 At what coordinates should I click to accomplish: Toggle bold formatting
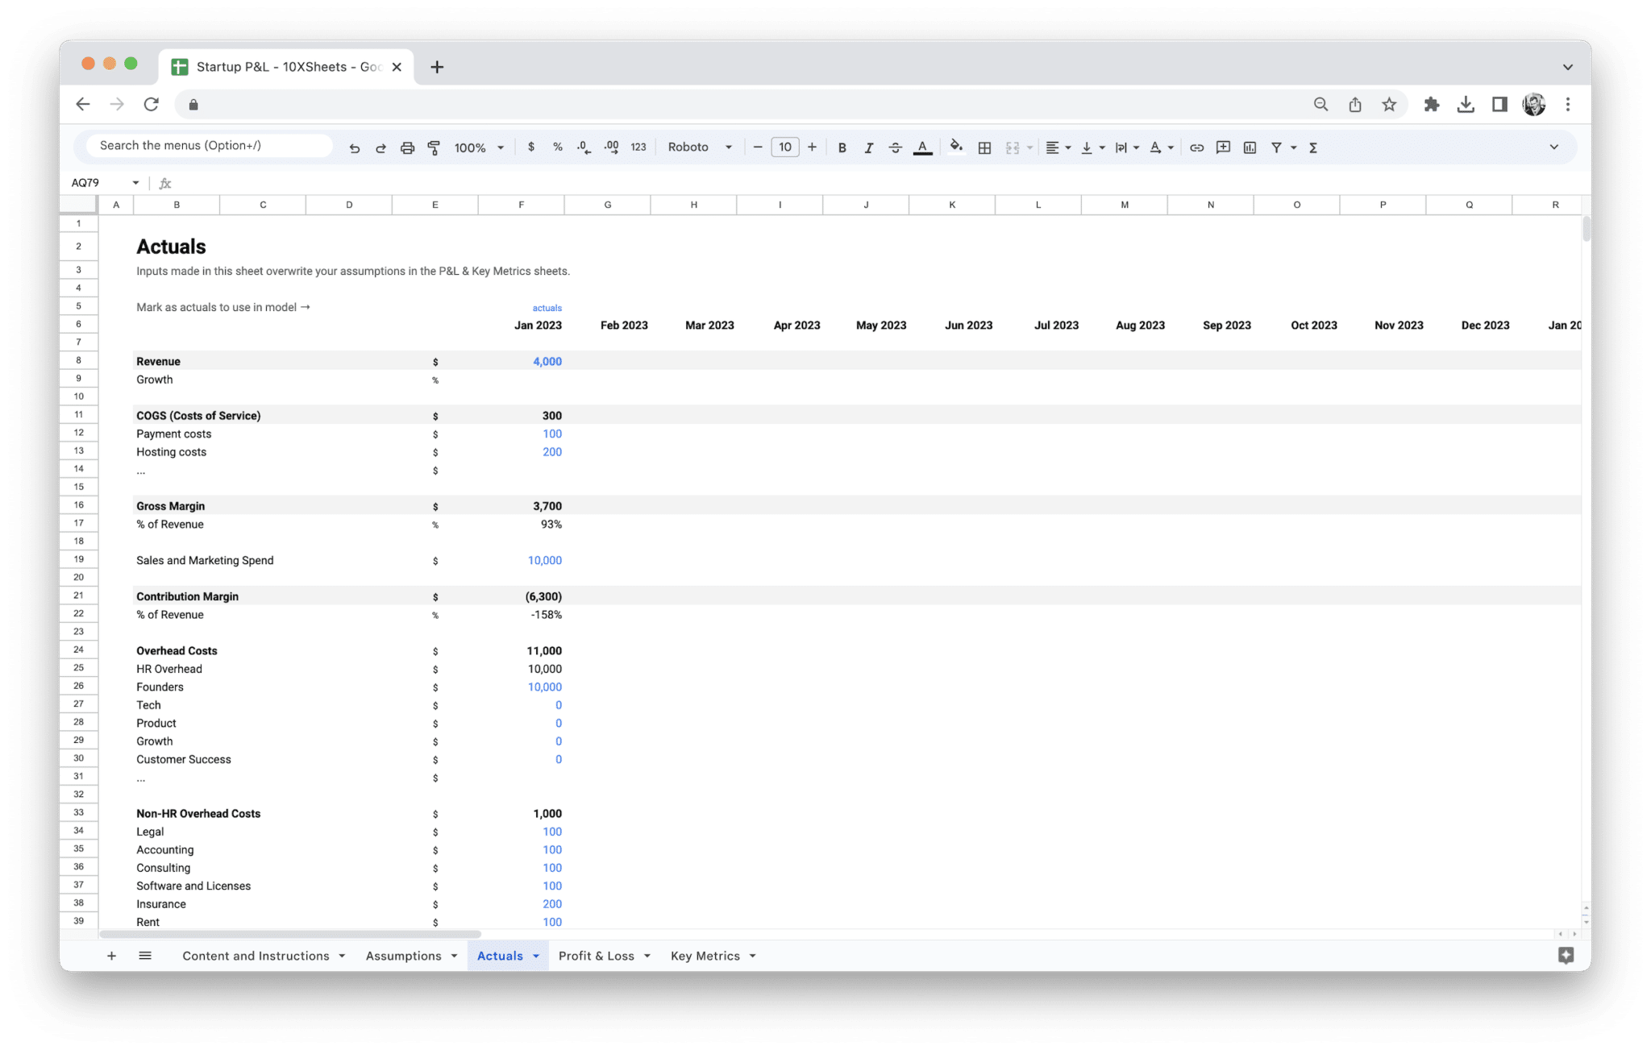coord(842,147)
